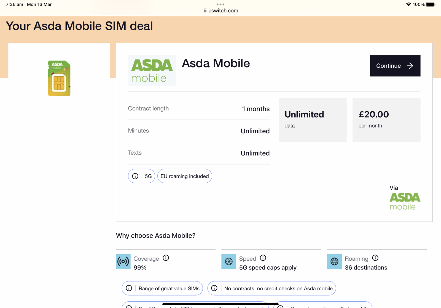Select the 'EU roaming included' tag

[185, 176]
